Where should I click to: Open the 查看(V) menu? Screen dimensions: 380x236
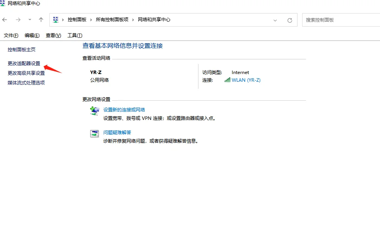tap(53, 35)
